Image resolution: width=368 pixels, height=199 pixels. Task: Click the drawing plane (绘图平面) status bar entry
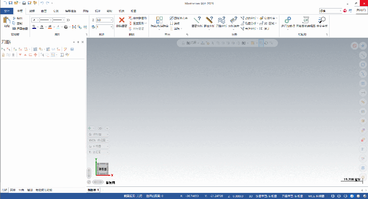coord(266,196)
